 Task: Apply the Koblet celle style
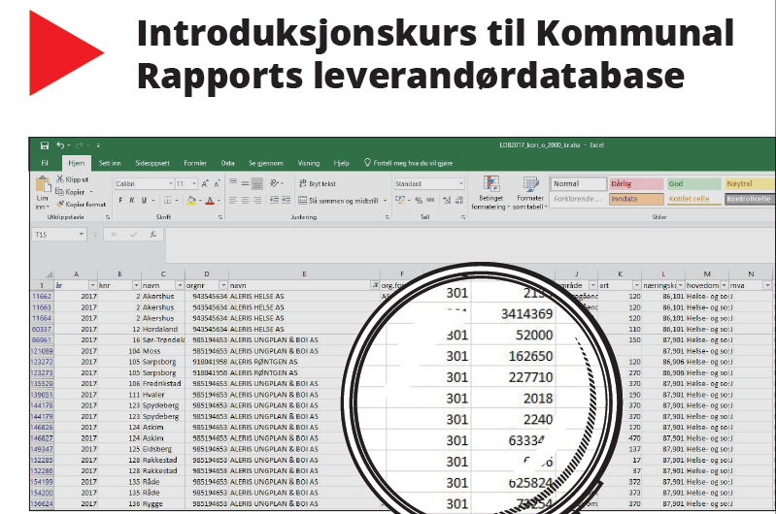click(x=693, y=199)
